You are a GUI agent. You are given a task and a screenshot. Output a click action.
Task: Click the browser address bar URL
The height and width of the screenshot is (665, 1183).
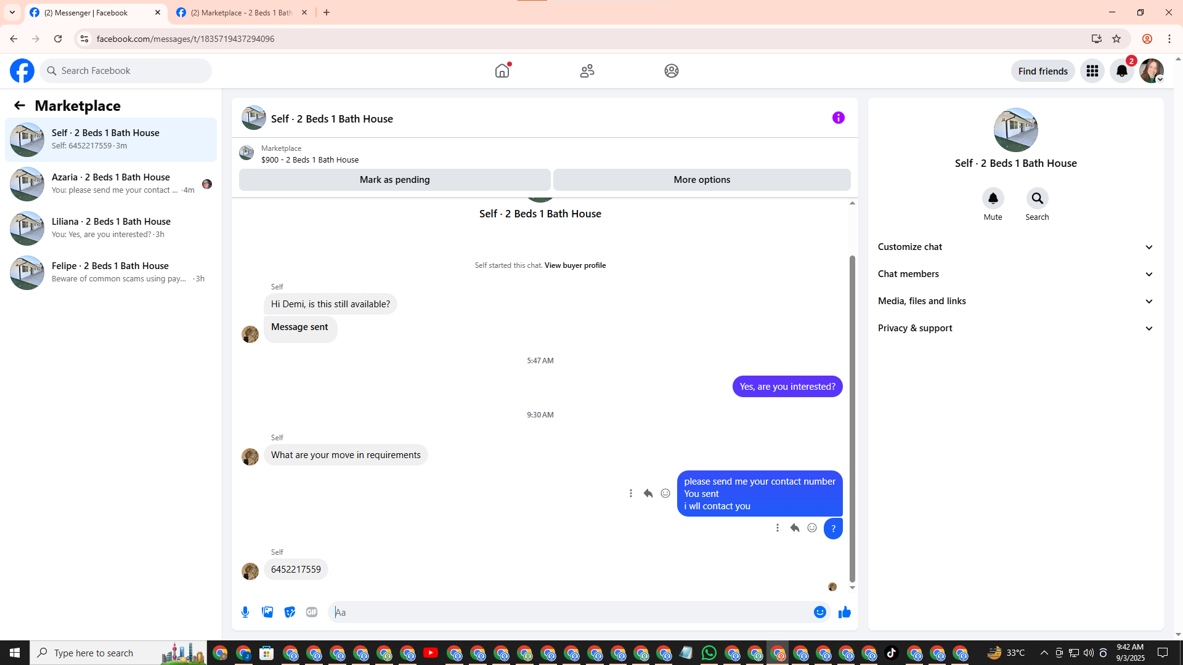185,39
